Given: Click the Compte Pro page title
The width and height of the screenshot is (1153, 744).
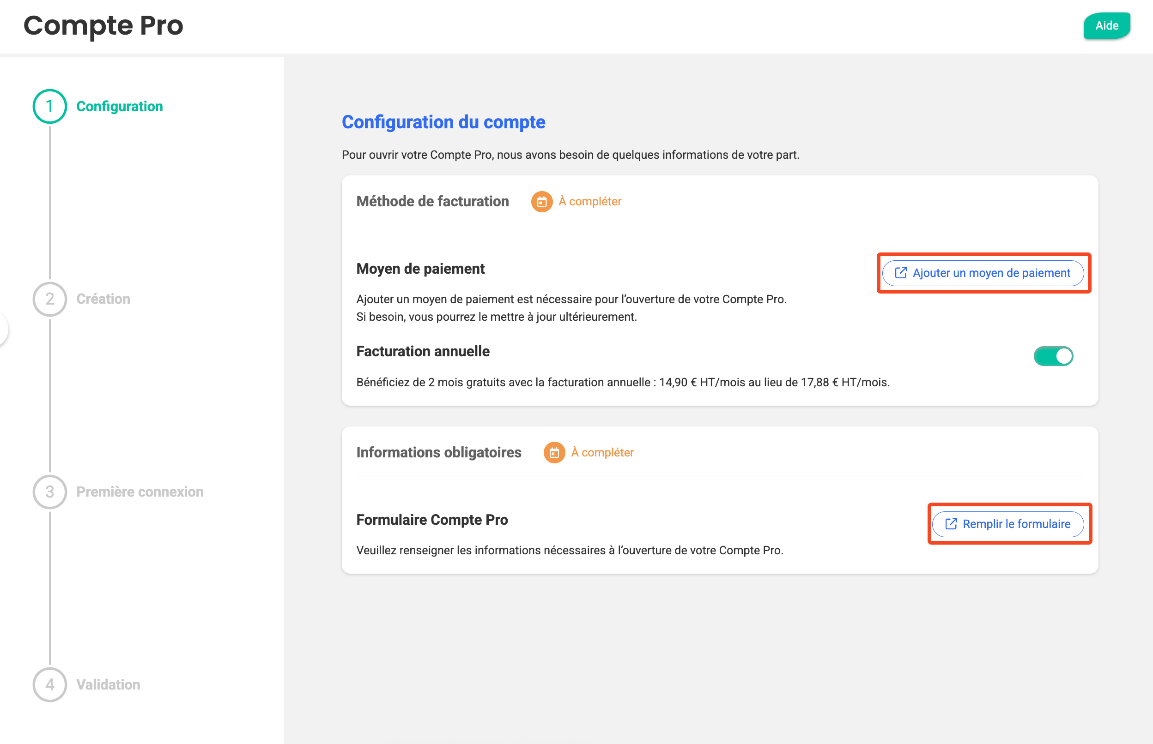Looking at the screenshot, I should click(103, 25).
